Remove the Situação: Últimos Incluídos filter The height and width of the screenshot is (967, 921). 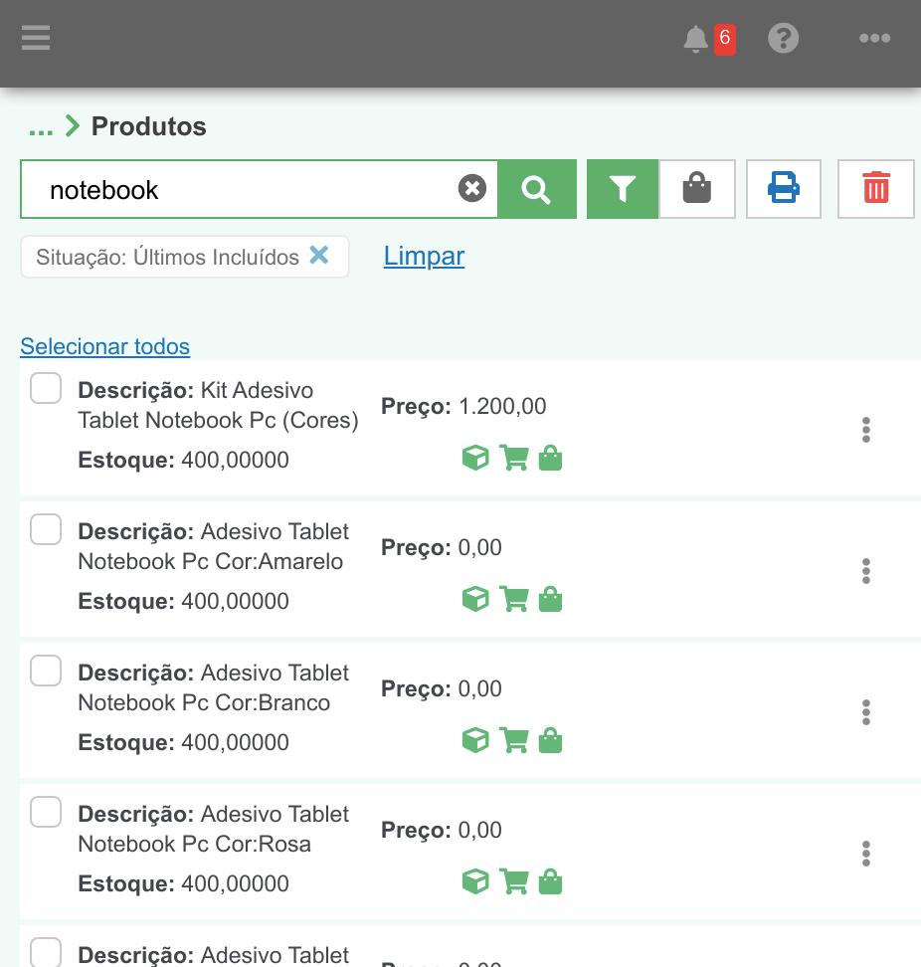point(319,255)
